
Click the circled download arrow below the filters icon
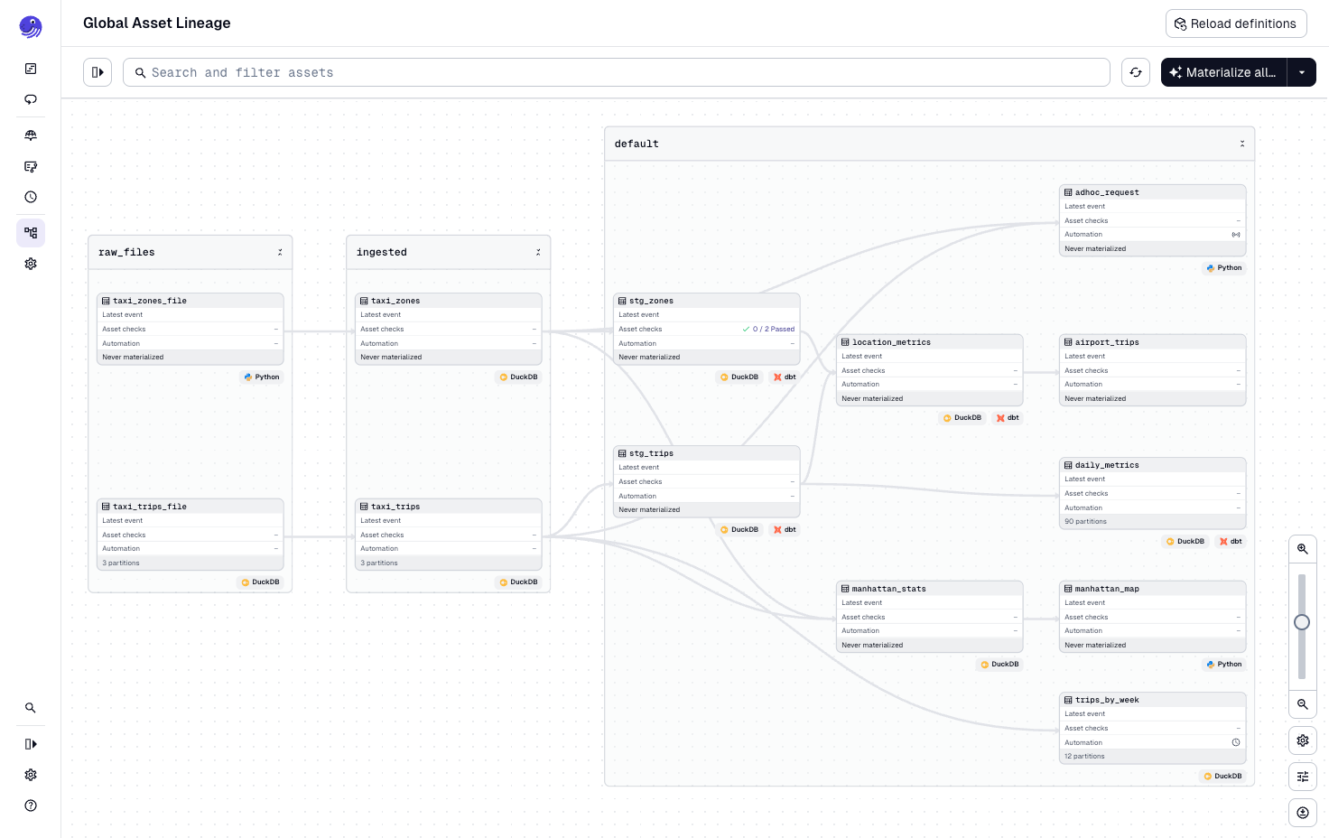point(1302,812)
